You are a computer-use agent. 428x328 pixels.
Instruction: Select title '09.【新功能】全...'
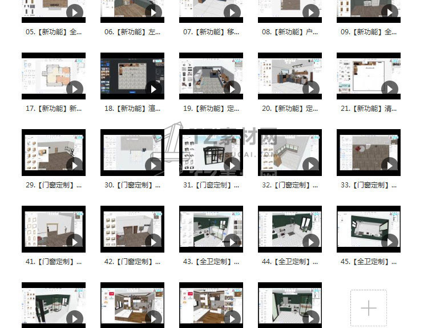pyautogui.click(x=369, y=32)
